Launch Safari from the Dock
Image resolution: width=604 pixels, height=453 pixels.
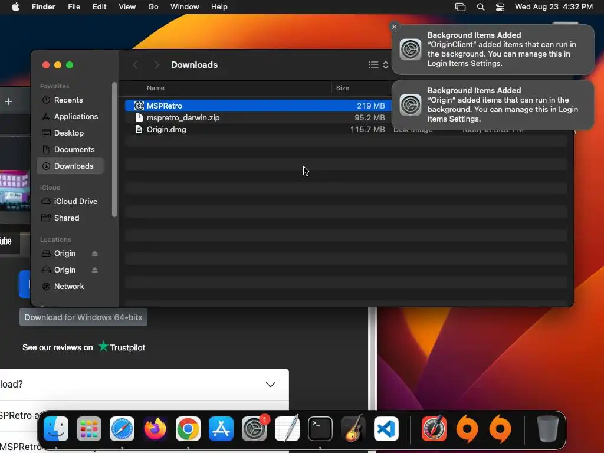tap(122, 429)
